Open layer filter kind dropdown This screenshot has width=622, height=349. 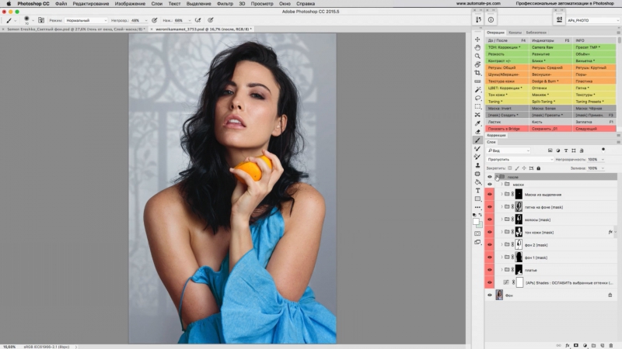click(508, 150)
